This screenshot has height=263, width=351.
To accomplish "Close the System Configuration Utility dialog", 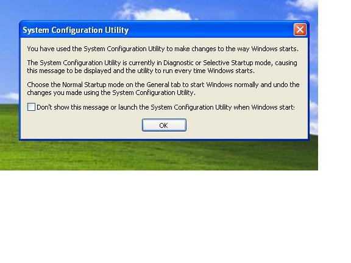I will [x=300, y=29].
